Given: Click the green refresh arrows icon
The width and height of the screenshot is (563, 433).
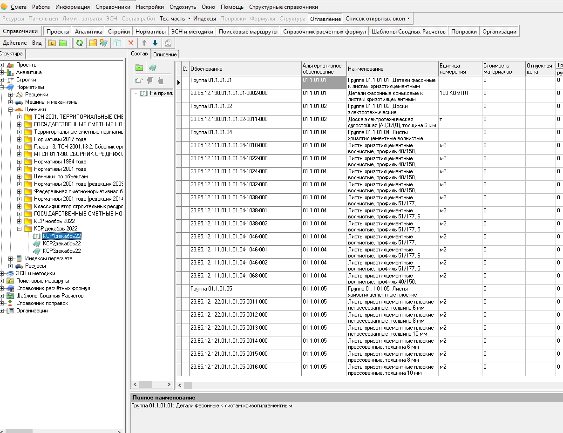Looking at the screenshot, I should click(x=80, y=43).
